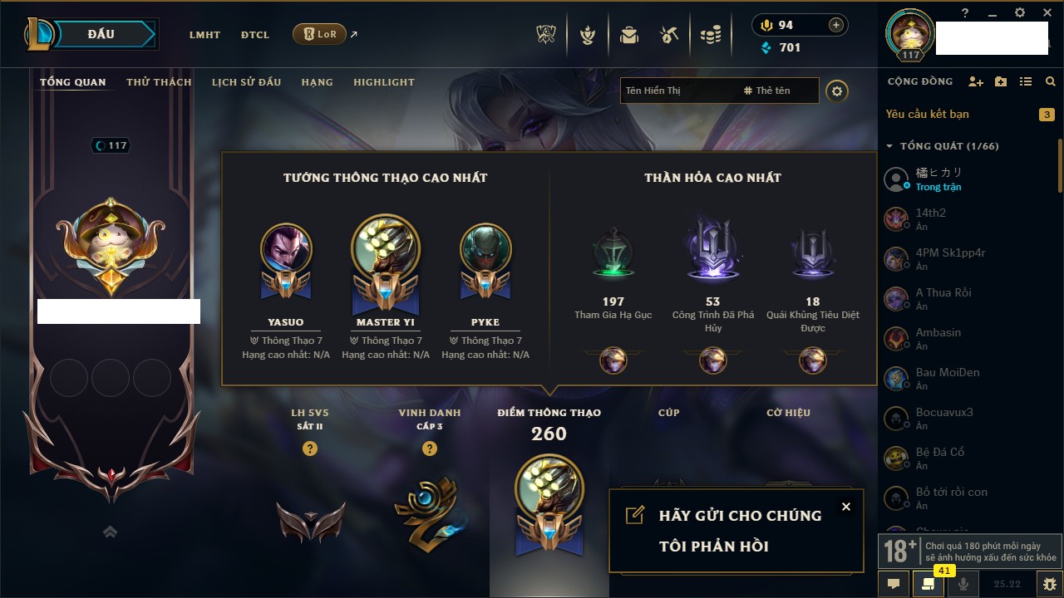Open the Loot crafting hammer icon
Image resolution: width=1064 pixels, height=598 pixels.
(669, 35)
